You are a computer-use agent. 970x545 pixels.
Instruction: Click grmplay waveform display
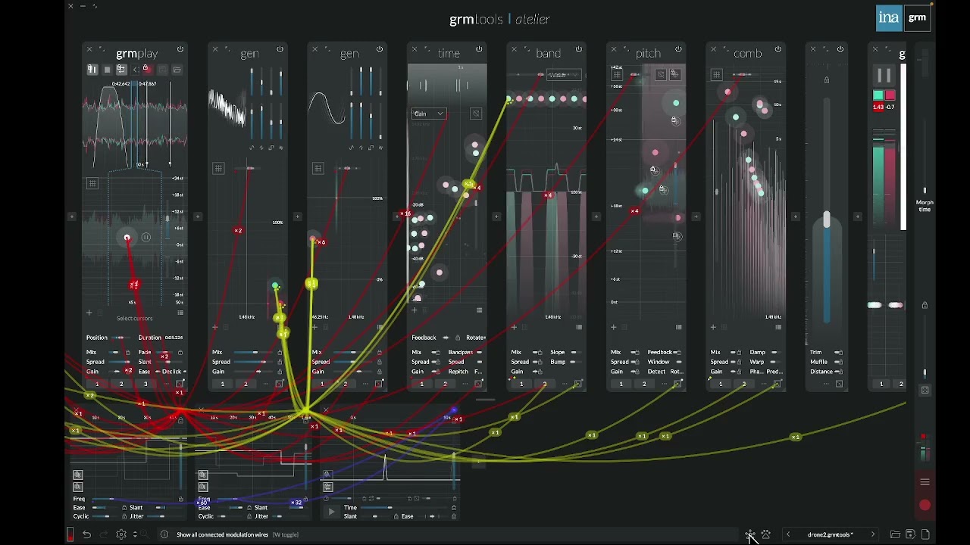pyautogui.click(x=135, y=126)
